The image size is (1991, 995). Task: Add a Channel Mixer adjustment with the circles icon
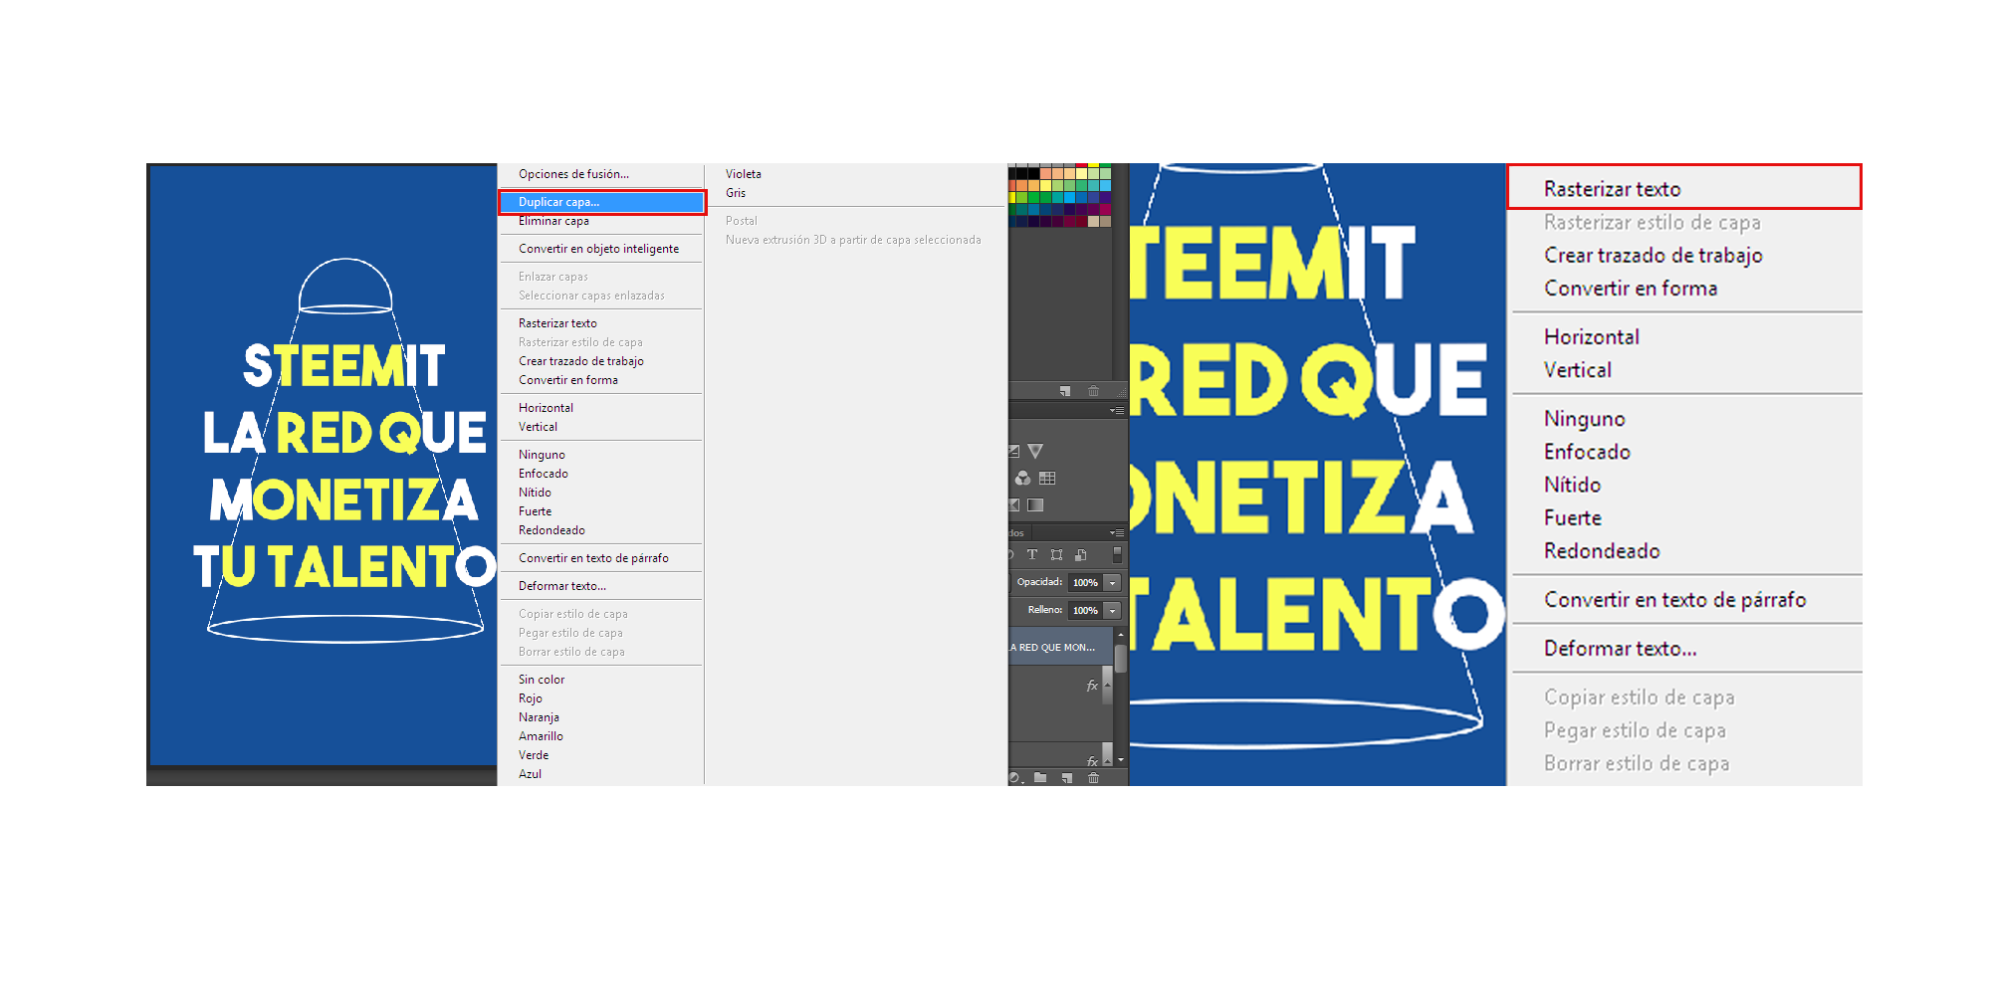coord(1022,479)
